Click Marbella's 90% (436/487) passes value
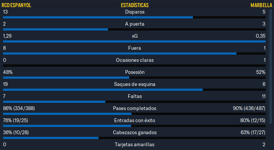The image size is (274, 150). tap(249, 108)
